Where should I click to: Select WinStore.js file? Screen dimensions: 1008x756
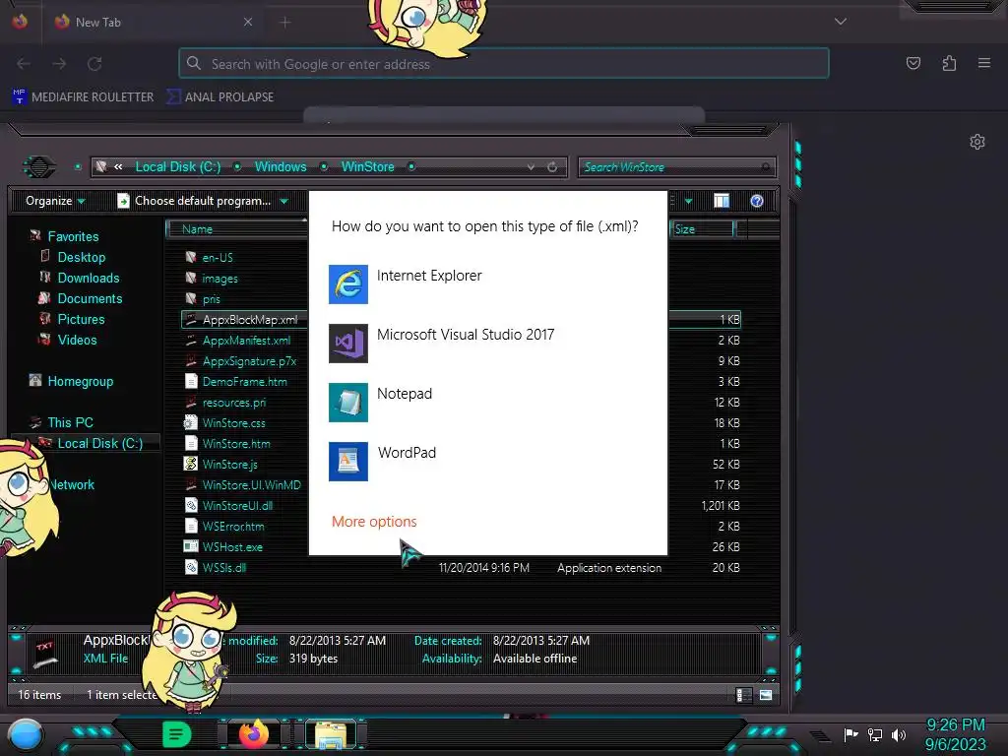(229, 465)
